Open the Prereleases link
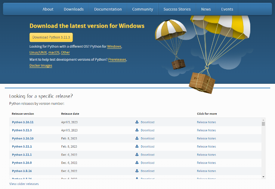Image resolution: width=275 pixels, height=189 pixels. point(117,60)
